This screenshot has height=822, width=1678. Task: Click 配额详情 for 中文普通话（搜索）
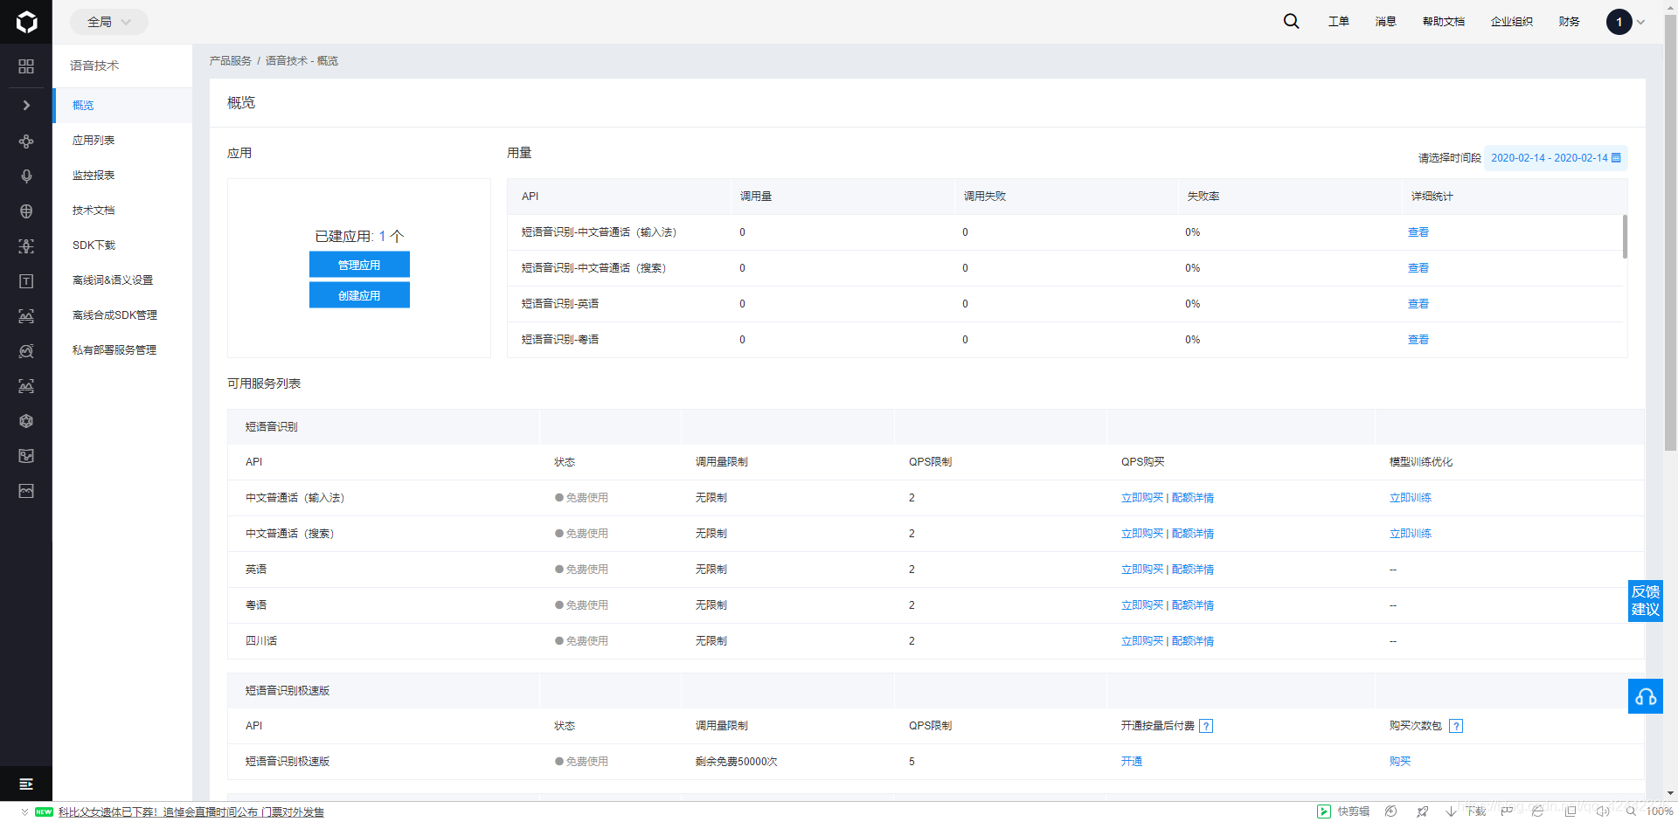coord(1192,534)
